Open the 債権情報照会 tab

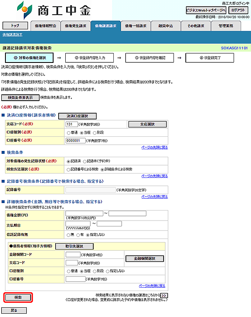46,26
